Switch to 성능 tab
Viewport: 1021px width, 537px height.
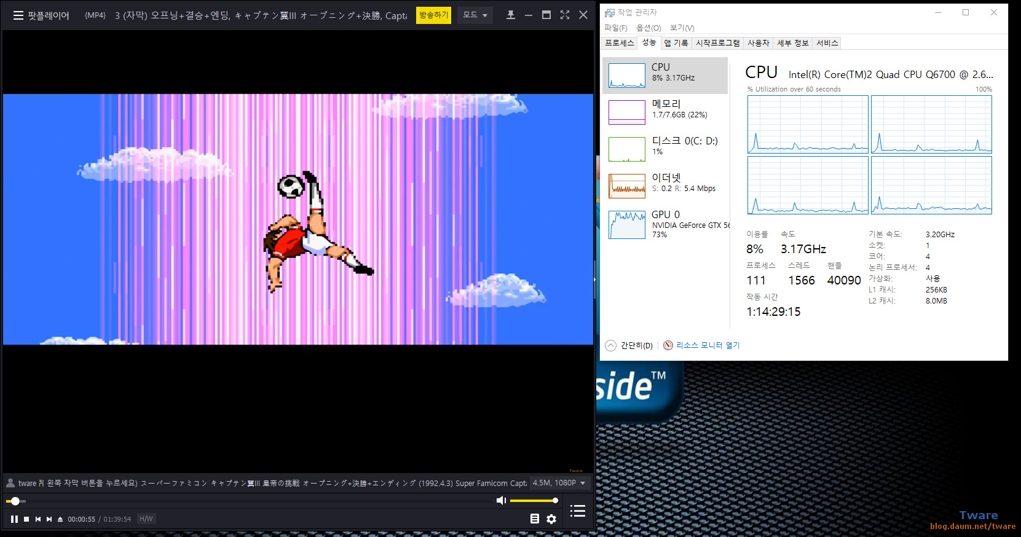[649, 42]
